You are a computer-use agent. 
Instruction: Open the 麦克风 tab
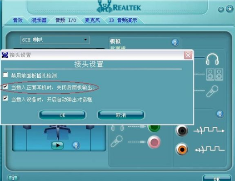click(x=92, y=20)
